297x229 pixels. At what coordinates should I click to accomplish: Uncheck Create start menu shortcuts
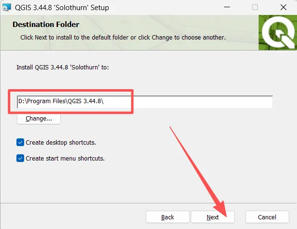(20, 158)
